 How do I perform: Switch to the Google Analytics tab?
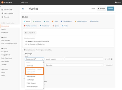(81, 21)
